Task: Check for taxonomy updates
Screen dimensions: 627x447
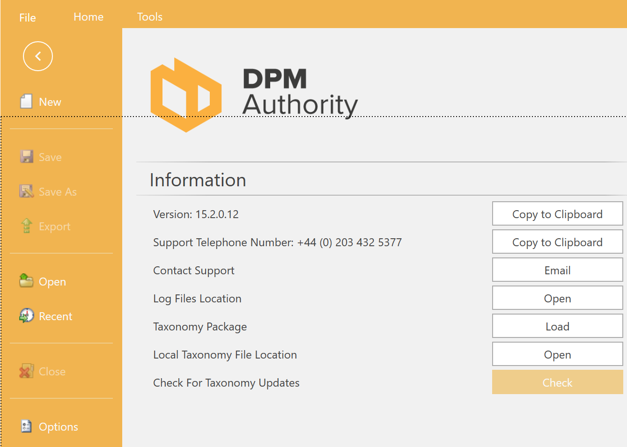Action: pos(557,382)
